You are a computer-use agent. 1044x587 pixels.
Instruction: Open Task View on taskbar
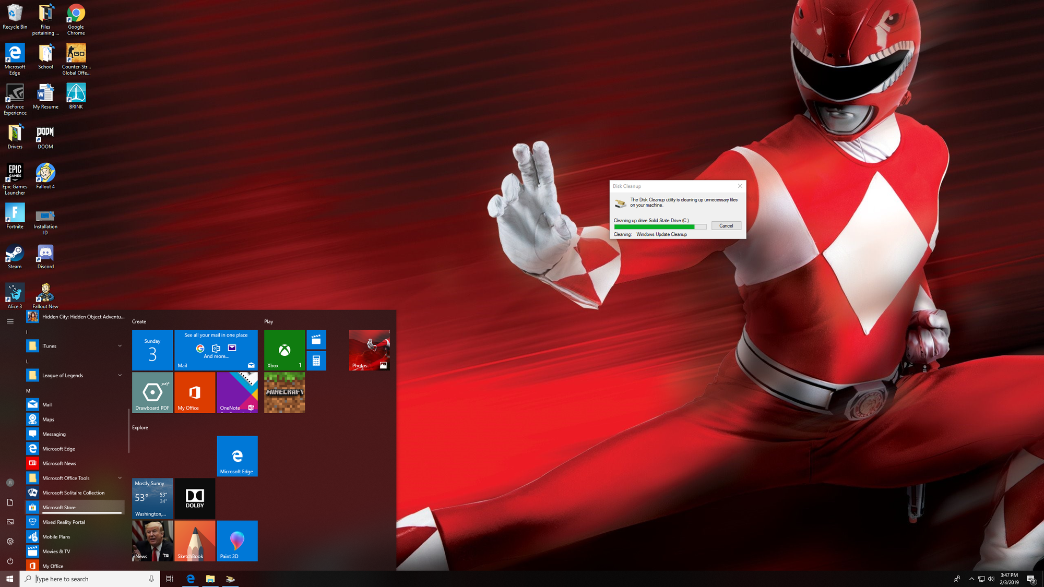[170, 579]
